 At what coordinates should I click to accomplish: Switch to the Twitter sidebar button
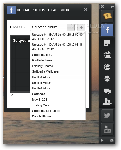pos(107,116)
